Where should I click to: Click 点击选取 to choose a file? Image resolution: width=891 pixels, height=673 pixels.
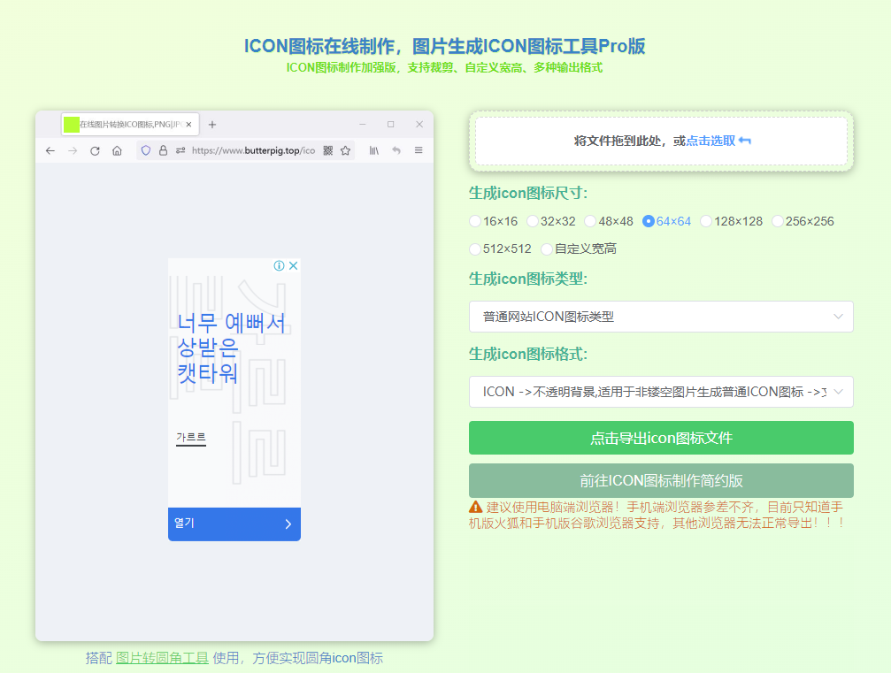(x=710, y=141)
